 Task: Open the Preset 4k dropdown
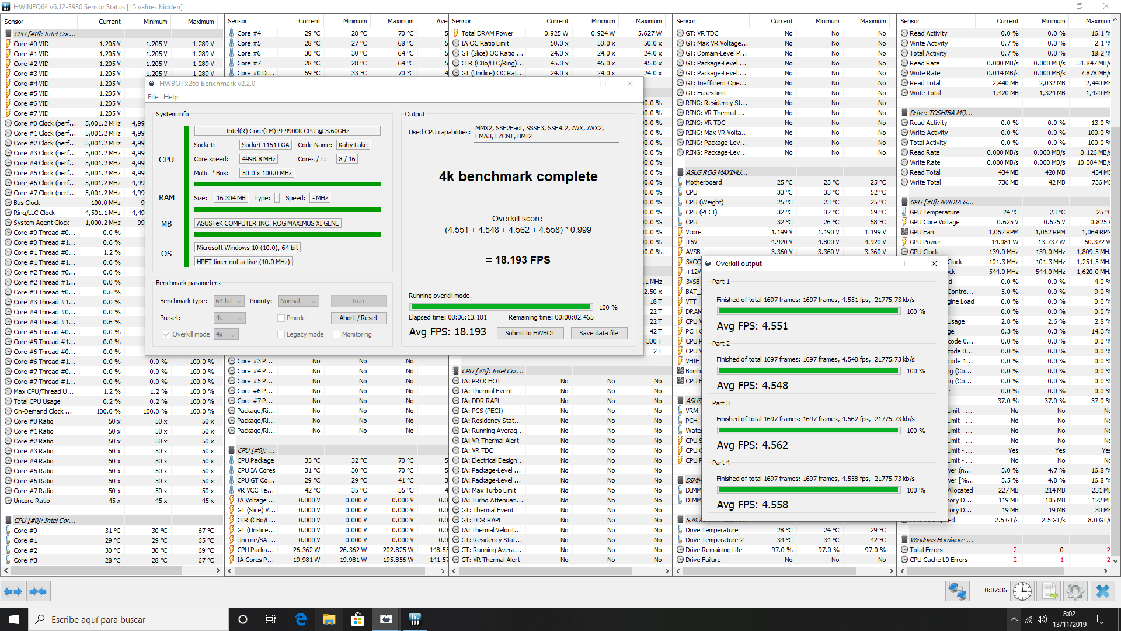tap(229, 318)
